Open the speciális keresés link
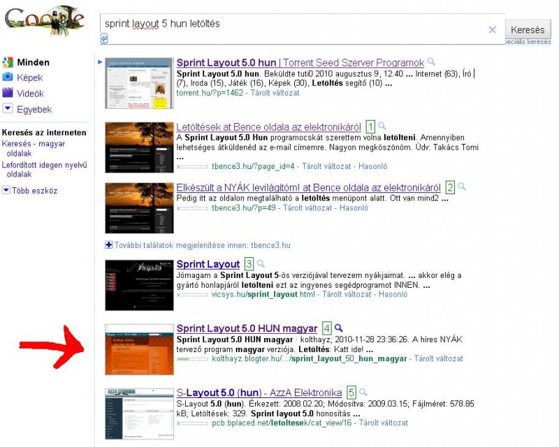This screenshot has height=447, width=559. click(528, 42)
